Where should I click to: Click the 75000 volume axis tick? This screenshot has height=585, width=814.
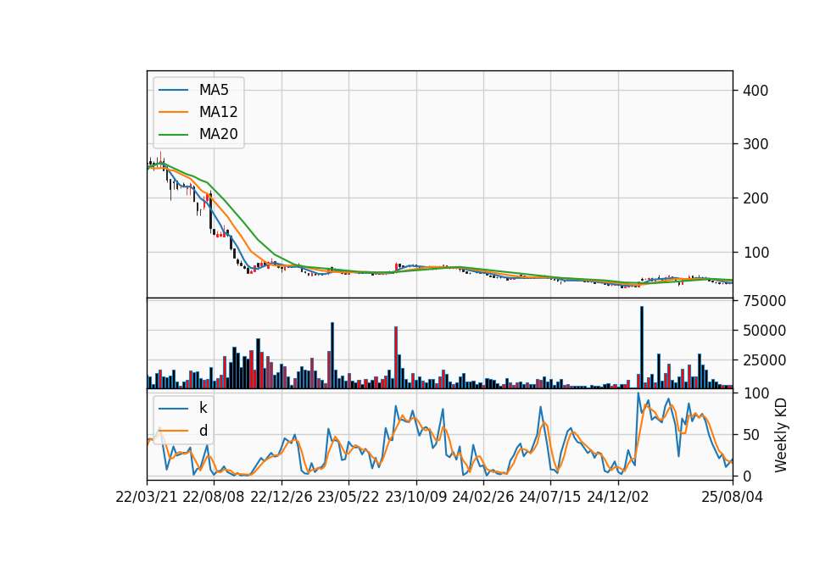tap(764, 300)
